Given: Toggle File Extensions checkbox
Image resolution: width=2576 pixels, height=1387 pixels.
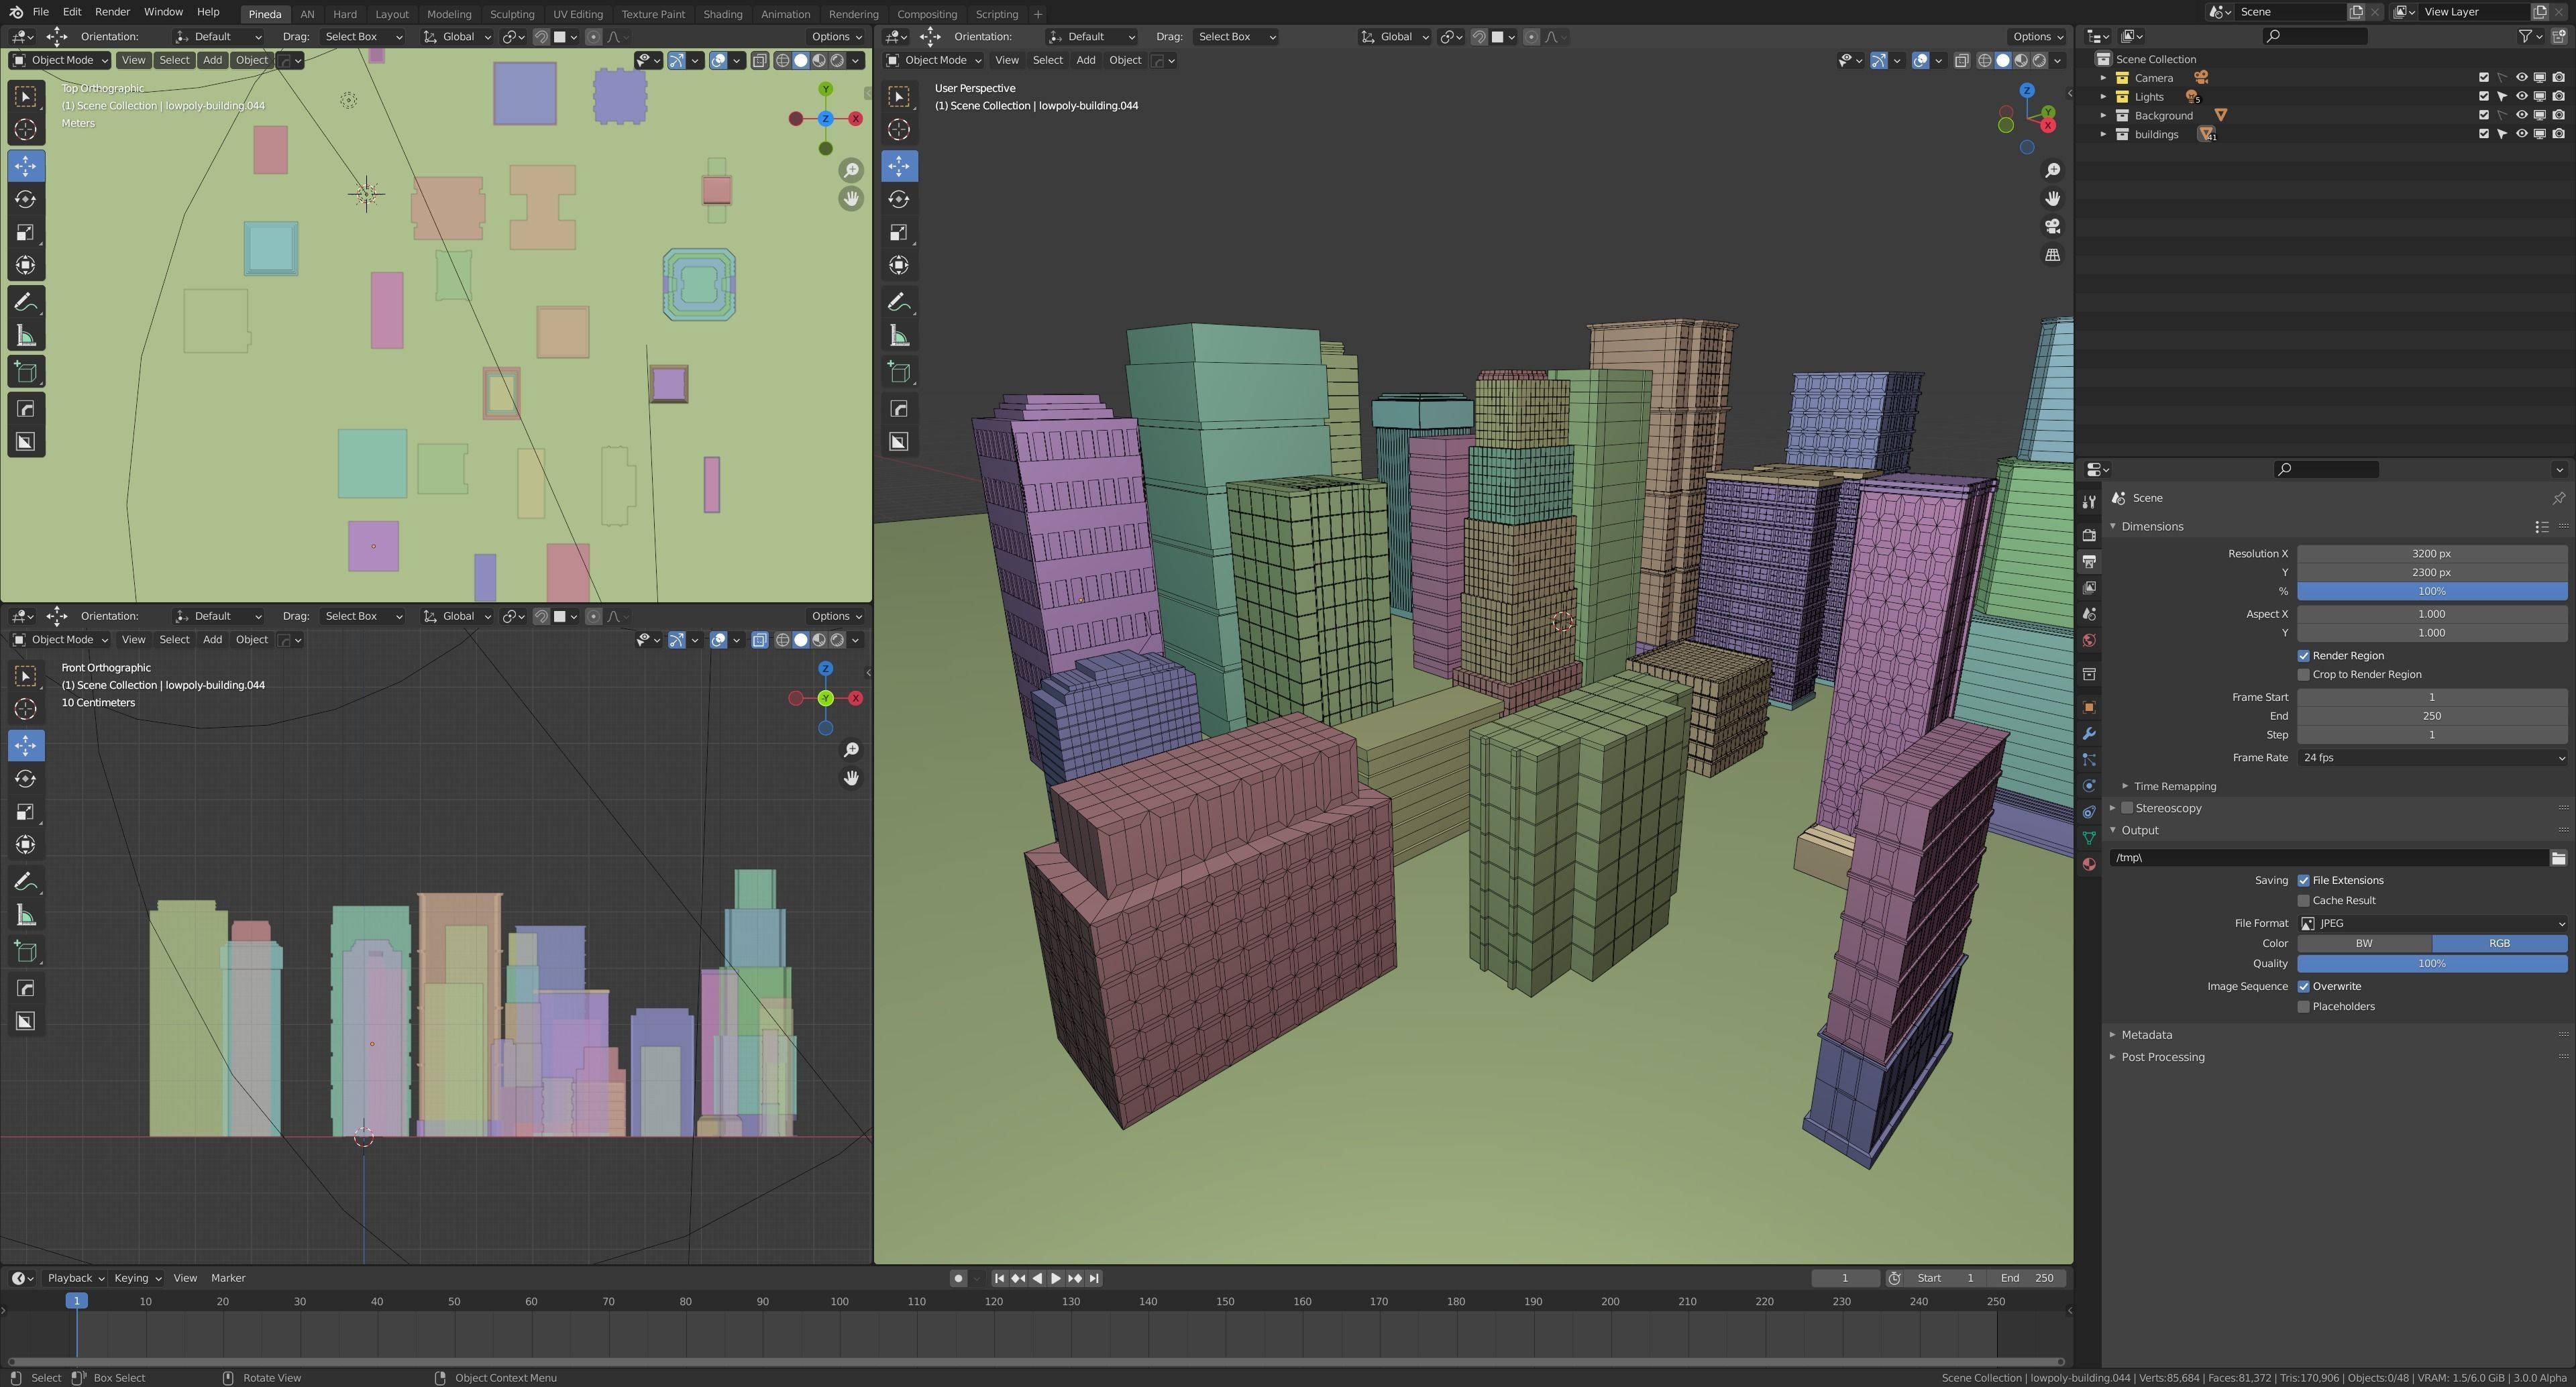Looking at the screenshot, I should (x=2303, y=881).
